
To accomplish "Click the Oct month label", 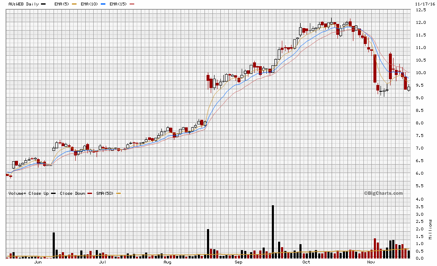I will click(306, 262).
